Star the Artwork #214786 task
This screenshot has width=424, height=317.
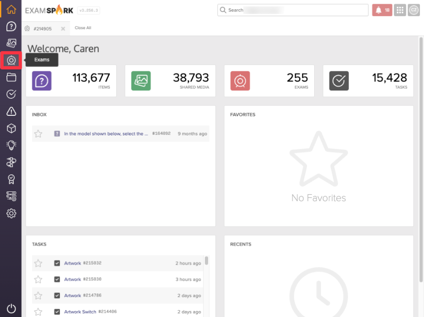(x=38, y=296)
